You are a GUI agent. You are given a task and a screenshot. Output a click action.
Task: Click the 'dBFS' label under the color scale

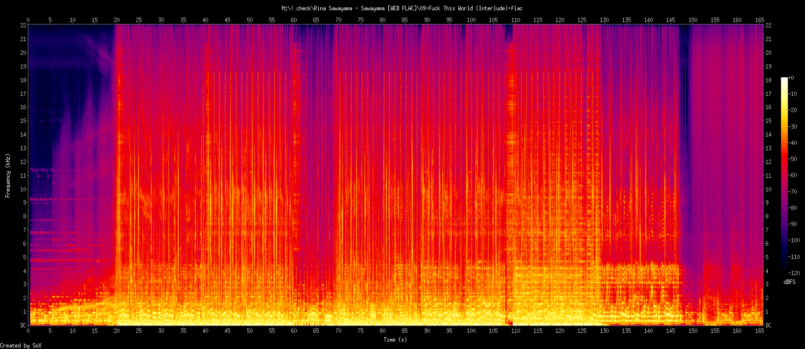(789, 282)
